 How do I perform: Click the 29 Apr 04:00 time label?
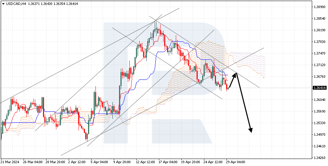(x=235, y=162)
